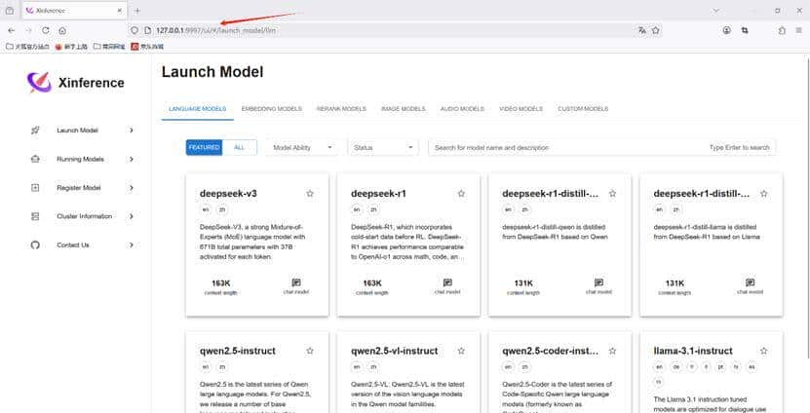Select the FEATURED filter toggle
This screenshot has height=413, width=810.
click(204, 147)
